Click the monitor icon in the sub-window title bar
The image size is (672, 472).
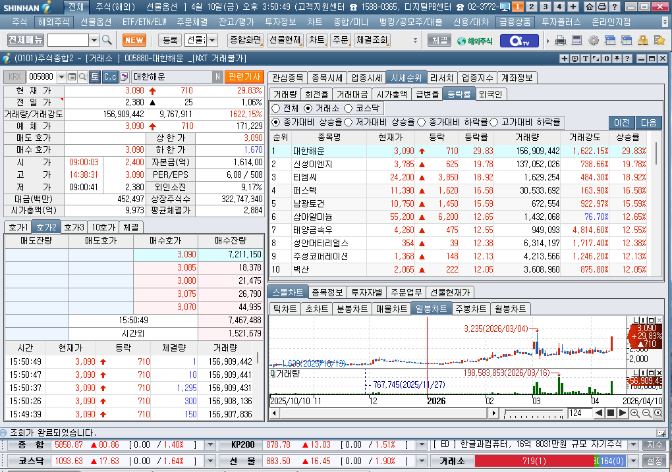tap(574, 59)
